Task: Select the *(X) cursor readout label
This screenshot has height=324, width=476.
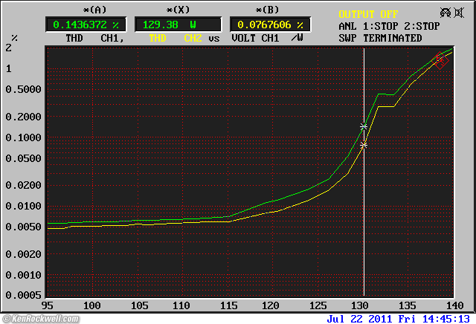Action: pyautogui.click(x=178, y=10)
